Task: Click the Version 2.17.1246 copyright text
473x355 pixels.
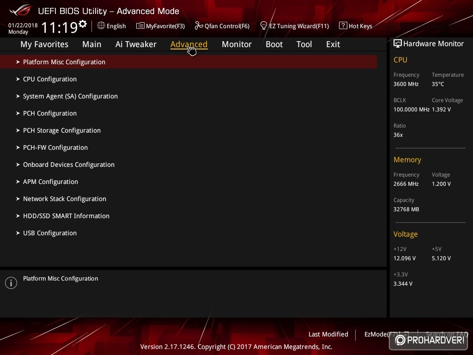Action: pyautogui.click(x=236, y=347)
